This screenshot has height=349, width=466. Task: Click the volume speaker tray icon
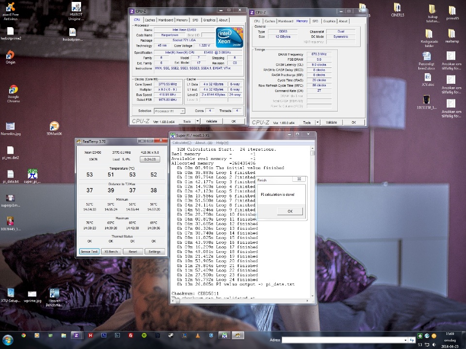click(434, 345)
